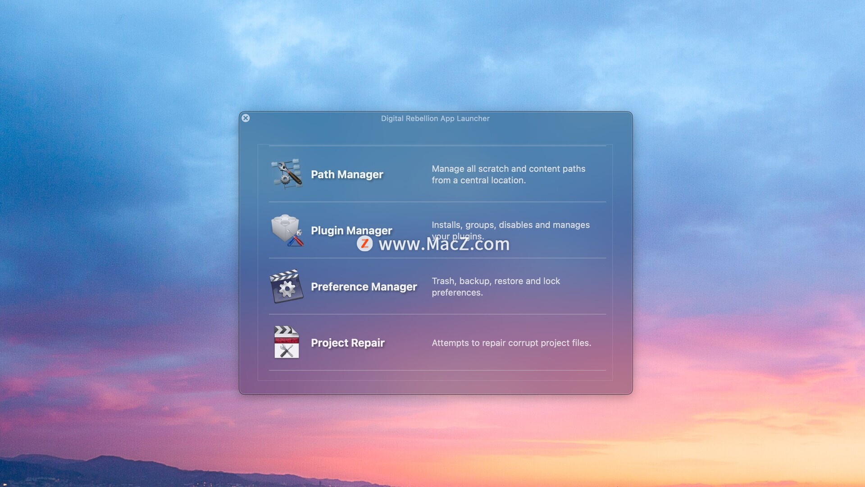Choose the Preference Manager label
Screen dimensions: 865x487
[x=364, y=287]
